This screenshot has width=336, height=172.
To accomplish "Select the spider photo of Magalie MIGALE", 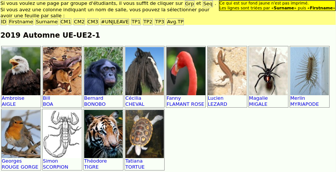I will click(x=268, y=71).
